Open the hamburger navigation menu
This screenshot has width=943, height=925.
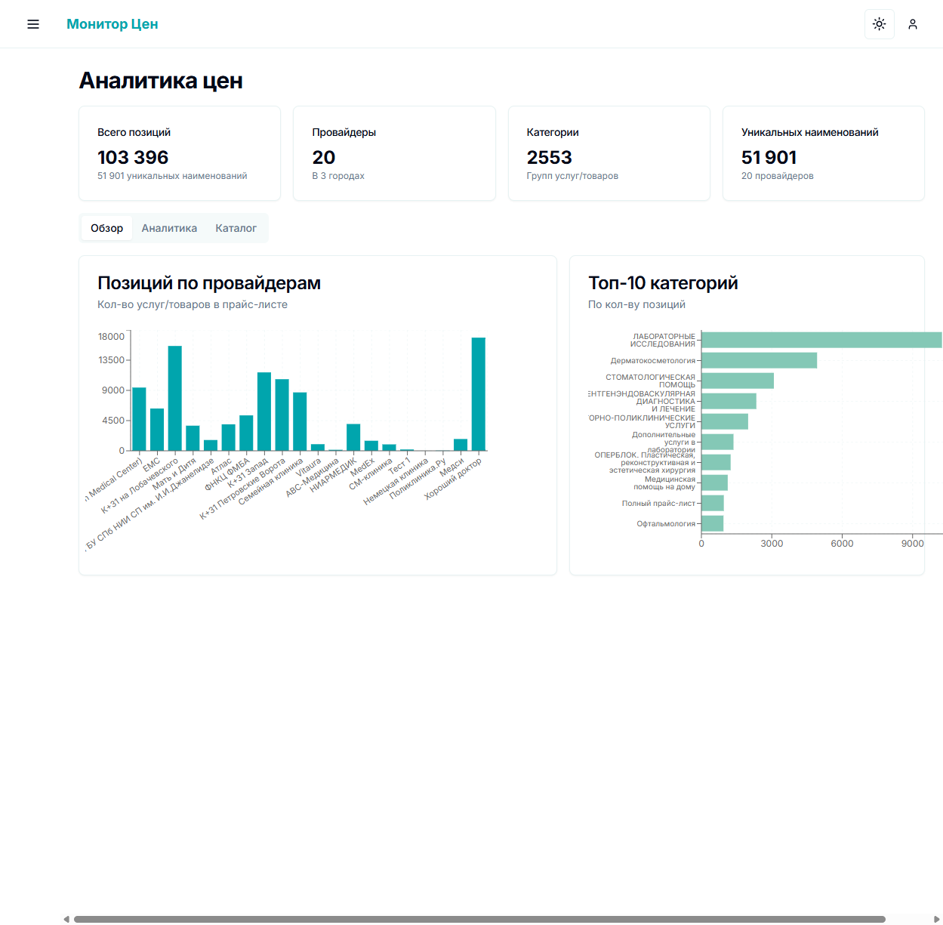(33, 24)
